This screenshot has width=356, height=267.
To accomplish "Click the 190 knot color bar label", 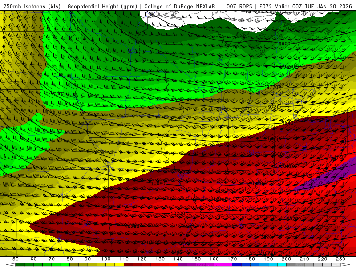I will (x=268, y=259).
